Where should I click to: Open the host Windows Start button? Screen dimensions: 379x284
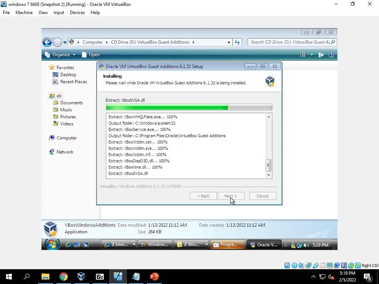(x=9, y=277)
